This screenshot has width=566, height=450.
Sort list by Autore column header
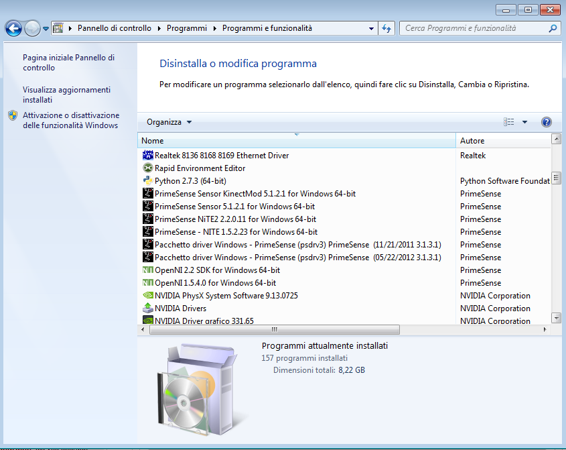504,141
